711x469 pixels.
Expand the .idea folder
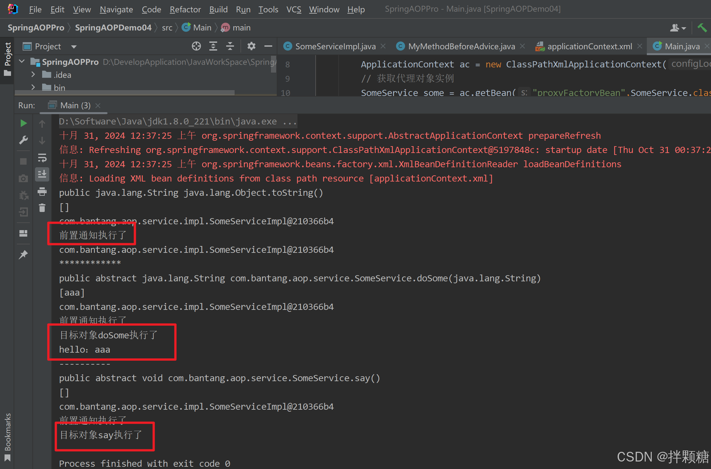point(33,75)
